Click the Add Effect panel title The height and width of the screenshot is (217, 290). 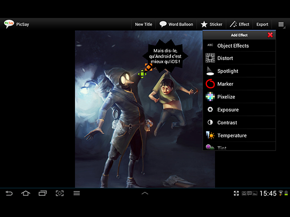239,35
